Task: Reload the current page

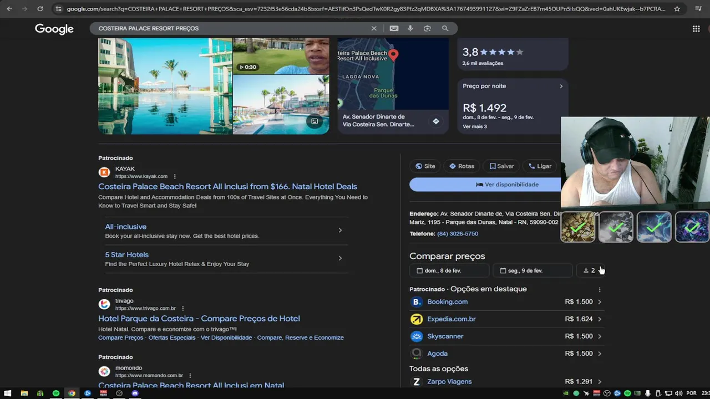Action: click(x=40, y=9)
